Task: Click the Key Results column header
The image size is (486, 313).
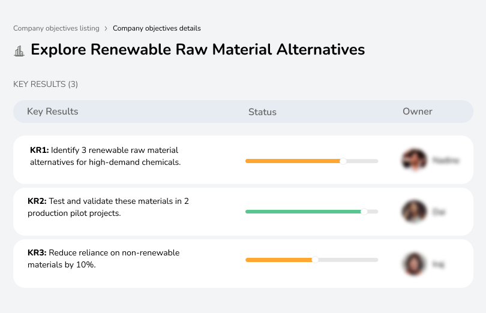Action: 52,112
